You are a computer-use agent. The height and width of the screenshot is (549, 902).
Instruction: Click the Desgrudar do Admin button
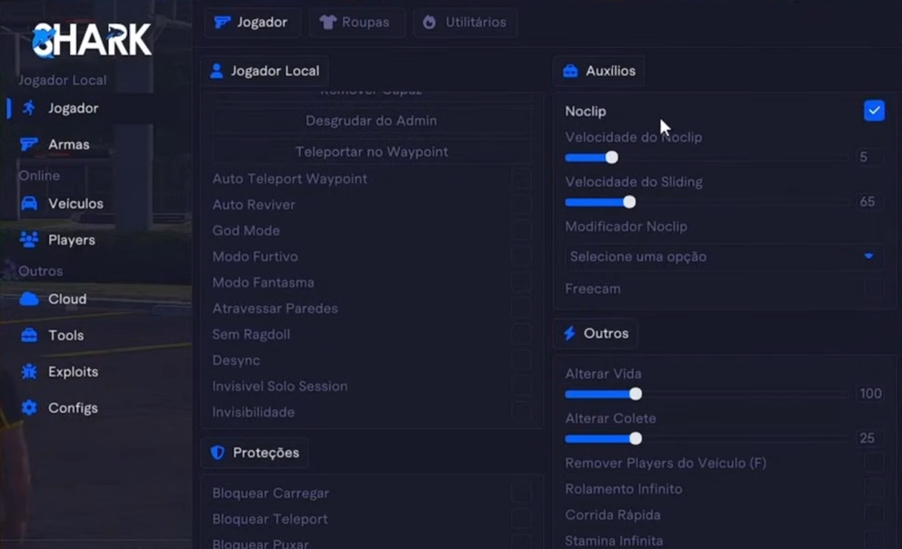(371, 120)
